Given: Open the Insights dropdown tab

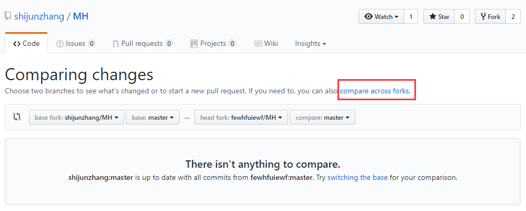Looking at the screenshot, I should click(x=311, y=44).
